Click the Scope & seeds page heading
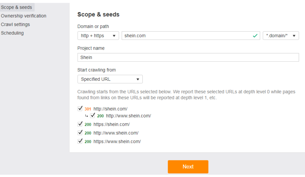This screenshot has height=177, width=305. 98,14
